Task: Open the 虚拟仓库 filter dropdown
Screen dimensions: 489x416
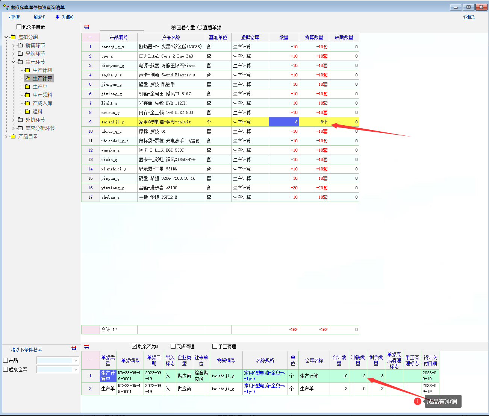Action: pos(76,370)
